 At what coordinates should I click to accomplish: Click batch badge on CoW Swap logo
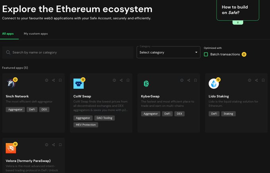[x=83, y=80]
